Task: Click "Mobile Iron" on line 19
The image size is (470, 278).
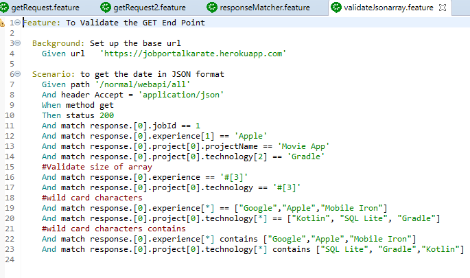Action: [351, 208]
